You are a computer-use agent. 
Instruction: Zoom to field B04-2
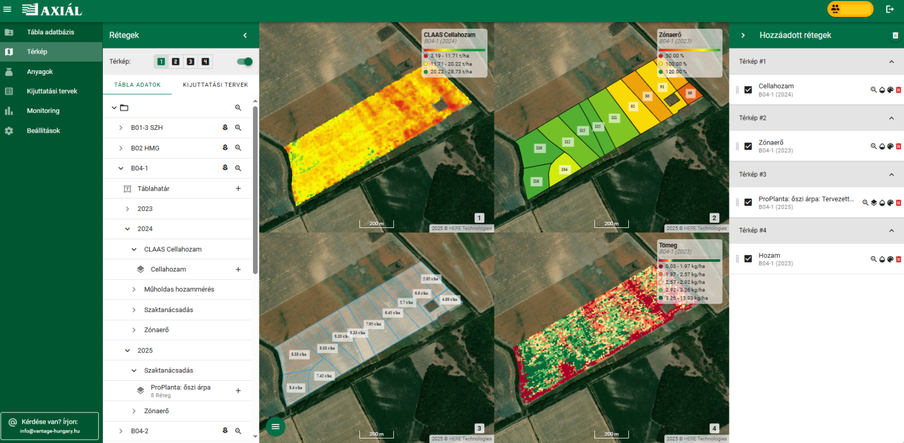point(238,431)
